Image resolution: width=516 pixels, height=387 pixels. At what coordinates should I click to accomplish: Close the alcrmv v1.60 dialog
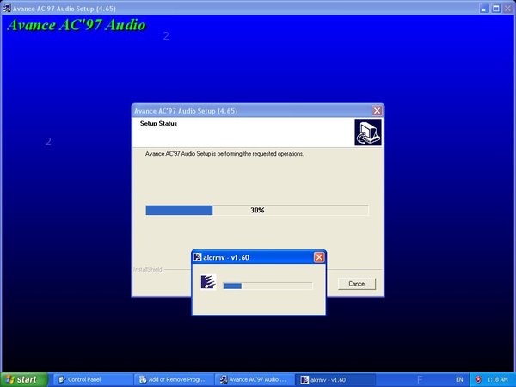click(319, 257)
